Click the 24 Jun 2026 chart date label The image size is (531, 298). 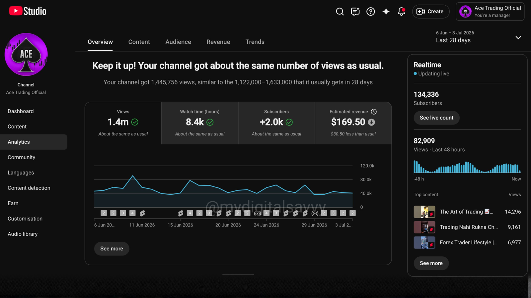point(266,225)
